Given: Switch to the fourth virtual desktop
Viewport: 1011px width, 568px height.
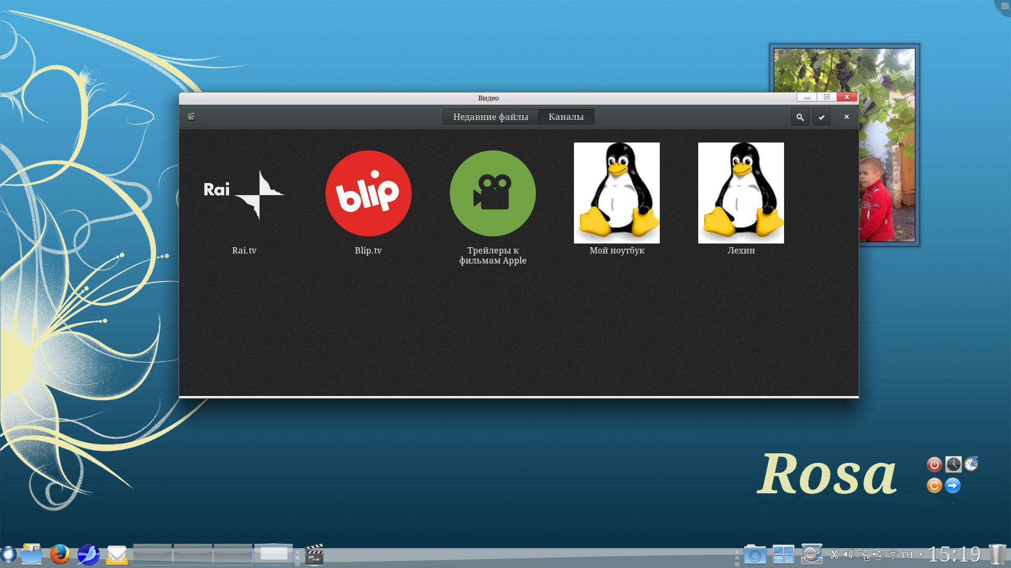Looking at the screenshot, I should pos(274,554).
